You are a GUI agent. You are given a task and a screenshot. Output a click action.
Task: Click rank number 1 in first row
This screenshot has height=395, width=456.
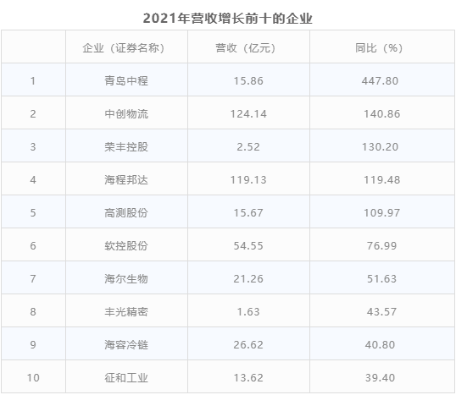[x=33, y=81]
